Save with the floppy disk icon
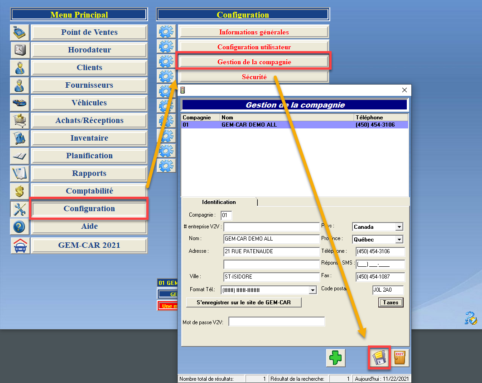The width and height of the screenshot is (482, 383). tap(379, 358)
